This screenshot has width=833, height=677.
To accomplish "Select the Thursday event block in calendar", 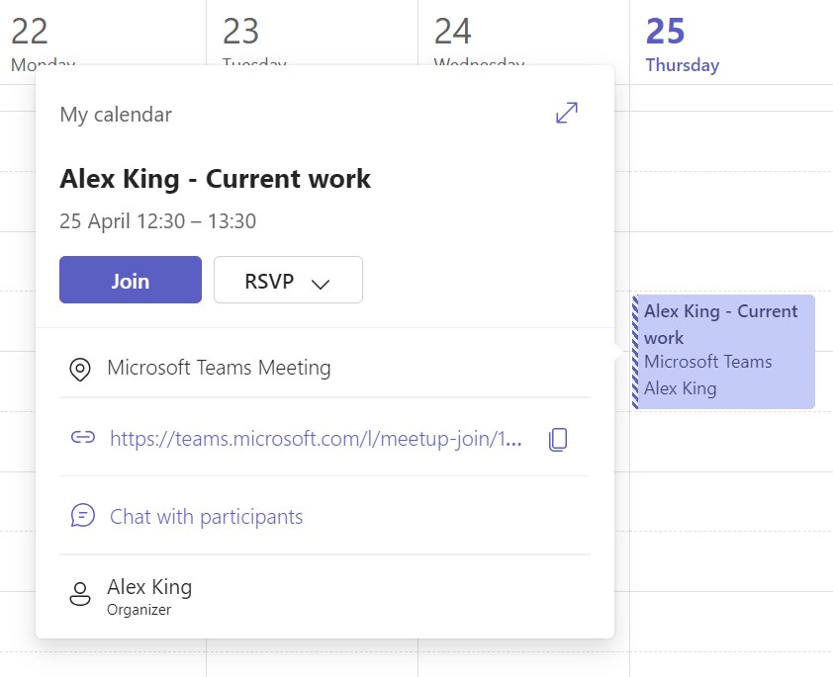I will [x=724, y=351].
